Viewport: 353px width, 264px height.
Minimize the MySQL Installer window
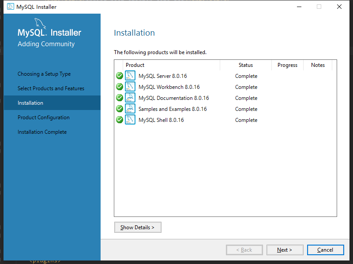pos(299,7)
